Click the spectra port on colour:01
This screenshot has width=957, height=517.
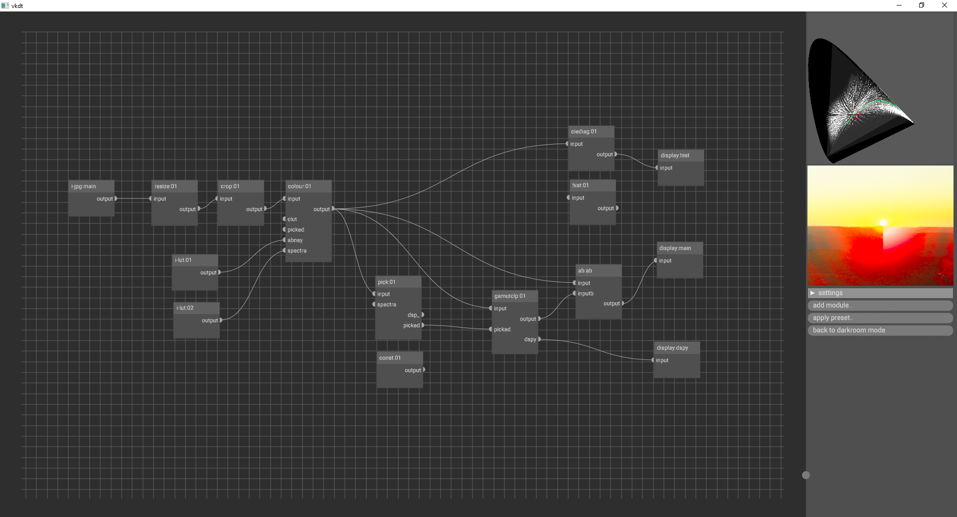coord(285,251)
